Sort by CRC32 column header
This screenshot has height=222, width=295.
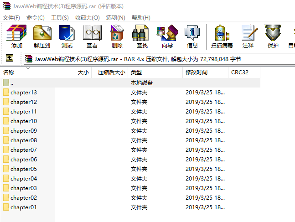244,72
